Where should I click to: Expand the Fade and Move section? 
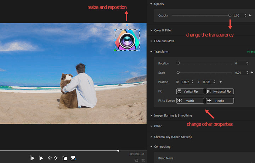coord(164,41)
